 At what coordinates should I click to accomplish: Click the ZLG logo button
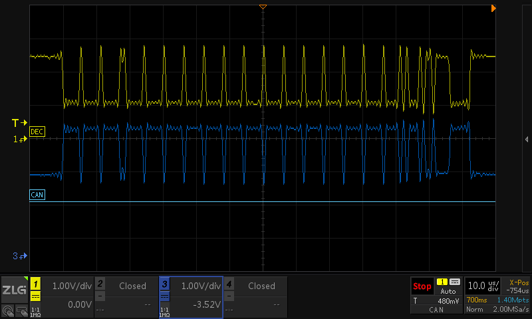(15, 290)
